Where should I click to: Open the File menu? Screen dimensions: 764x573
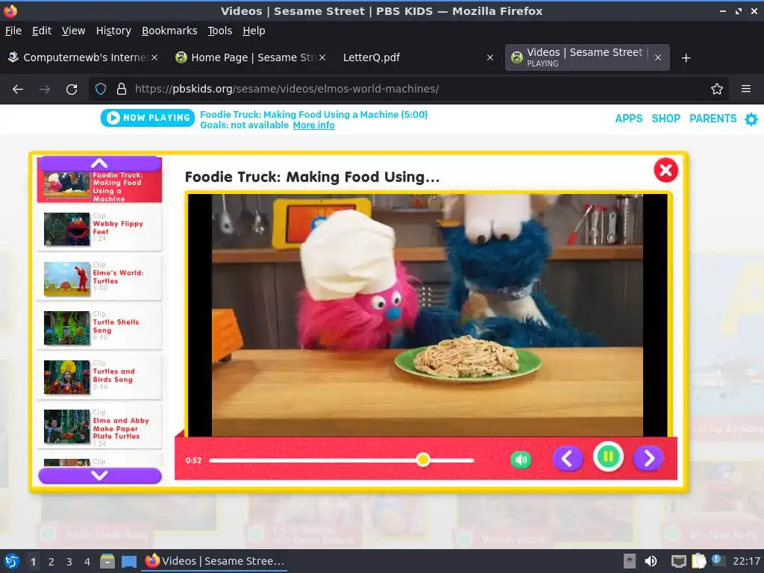(x=13, y=31)
